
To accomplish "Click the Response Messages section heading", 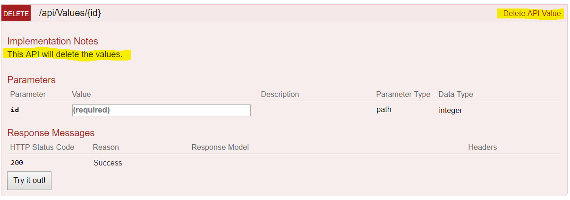I will point(51,133).
